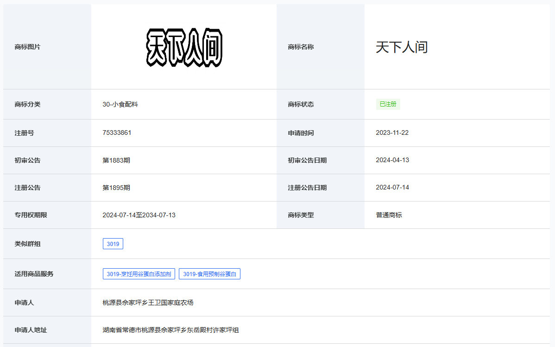Click the applicant address 湖南省常德市桃源县佘家坪乡东岳殿村许家坪组
This screenshot has width=555, height=347.
point(170,330)
